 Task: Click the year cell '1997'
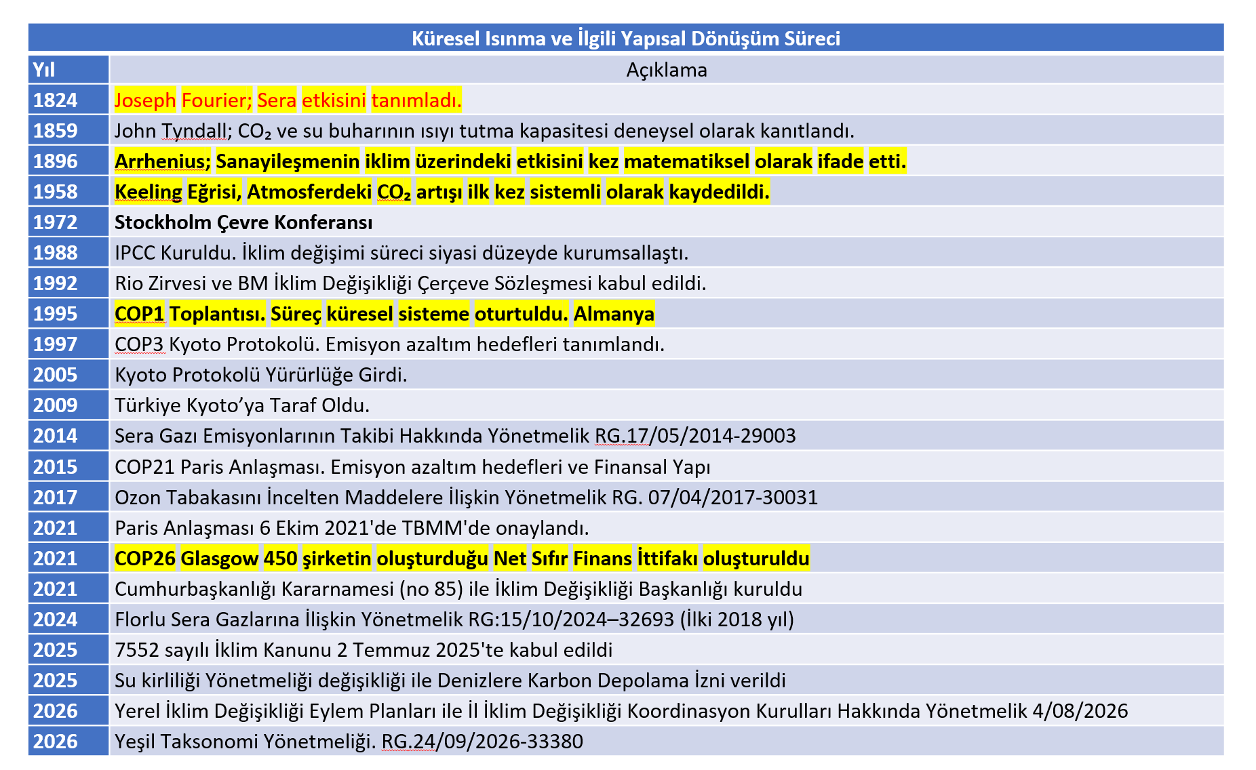[68, 344]
